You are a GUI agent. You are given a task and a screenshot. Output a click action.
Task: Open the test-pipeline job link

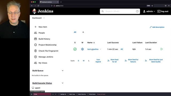click(x=93, y=49)
